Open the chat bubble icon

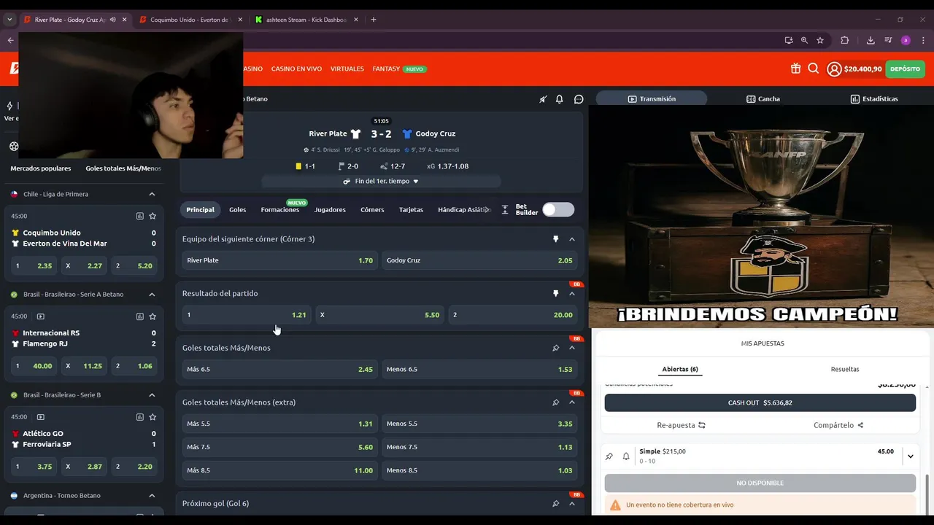point(579,99)
